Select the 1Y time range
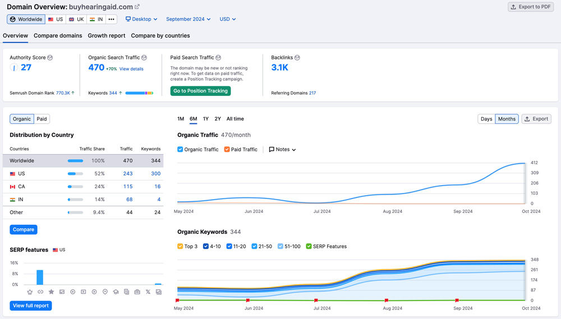The width and height of the screenshot is (561, 319). (206, 119)
